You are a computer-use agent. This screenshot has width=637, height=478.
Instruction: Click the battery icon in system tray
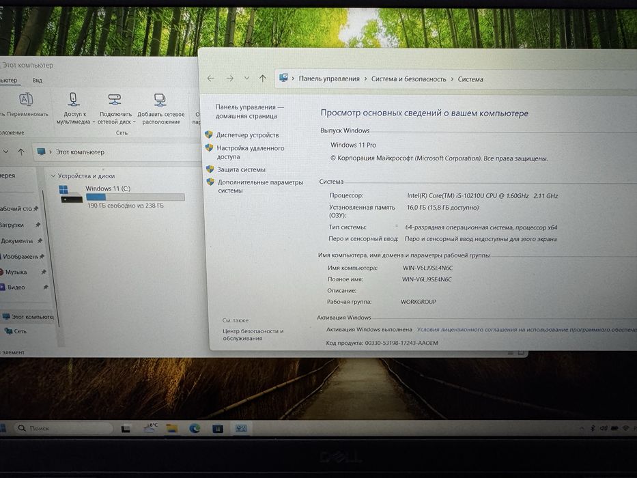[614, 428]
